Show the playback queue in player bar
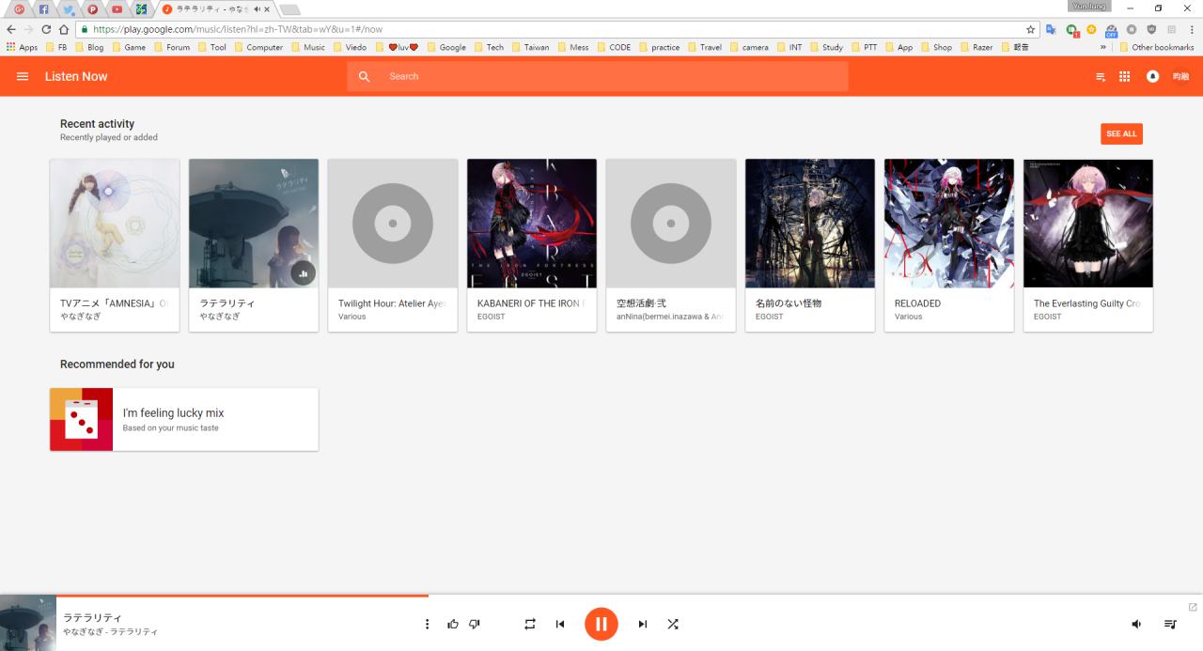The width and height of the screenshot is (1203, 651). 1170,624
